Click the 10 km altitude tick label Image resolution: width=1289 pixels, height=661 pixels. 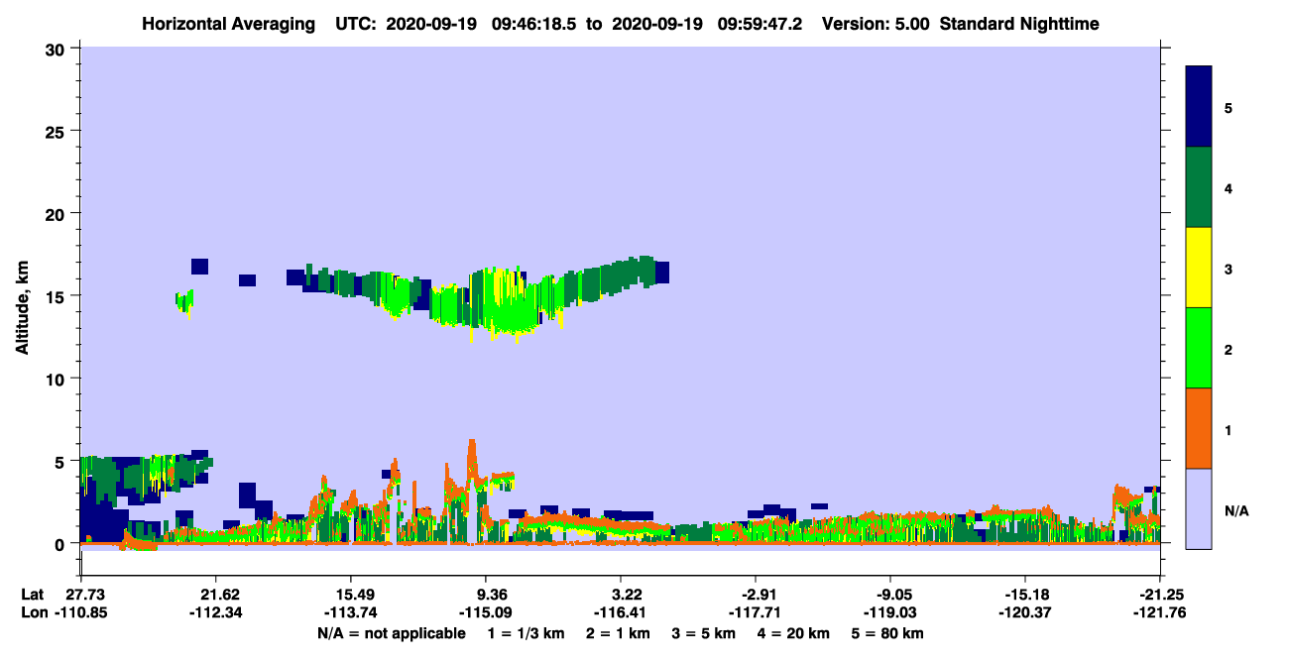click(x=57, y=379)
